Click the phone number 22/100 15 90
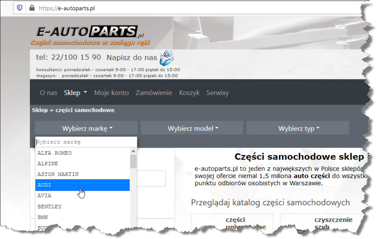The image size is (377, 239). pyautogui.click(x=76, y=57)
